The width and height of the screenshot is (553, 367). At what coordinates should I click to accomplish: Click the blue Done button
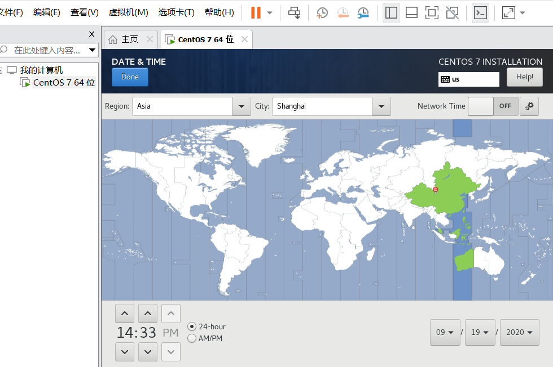pos(130,77)
